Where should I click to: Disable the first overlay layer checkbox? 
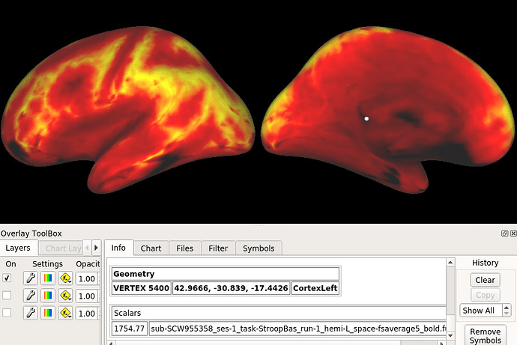(x=7, y=278)
